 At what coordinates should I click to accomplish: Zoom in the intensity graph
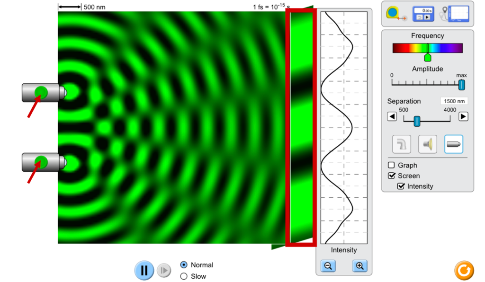[x=360, y=265]
